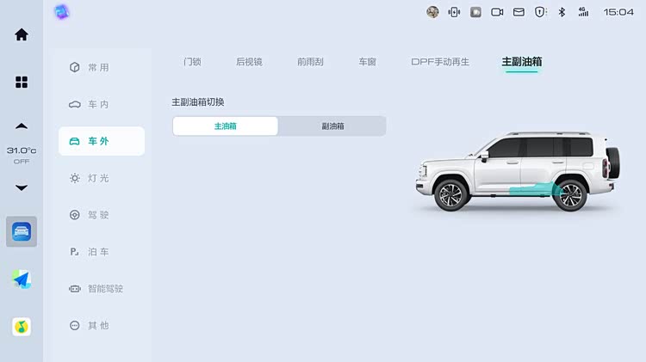Screen dimensions: 646x362
Task: Open the yellow music app in dock
Action: tap(22, 327)
